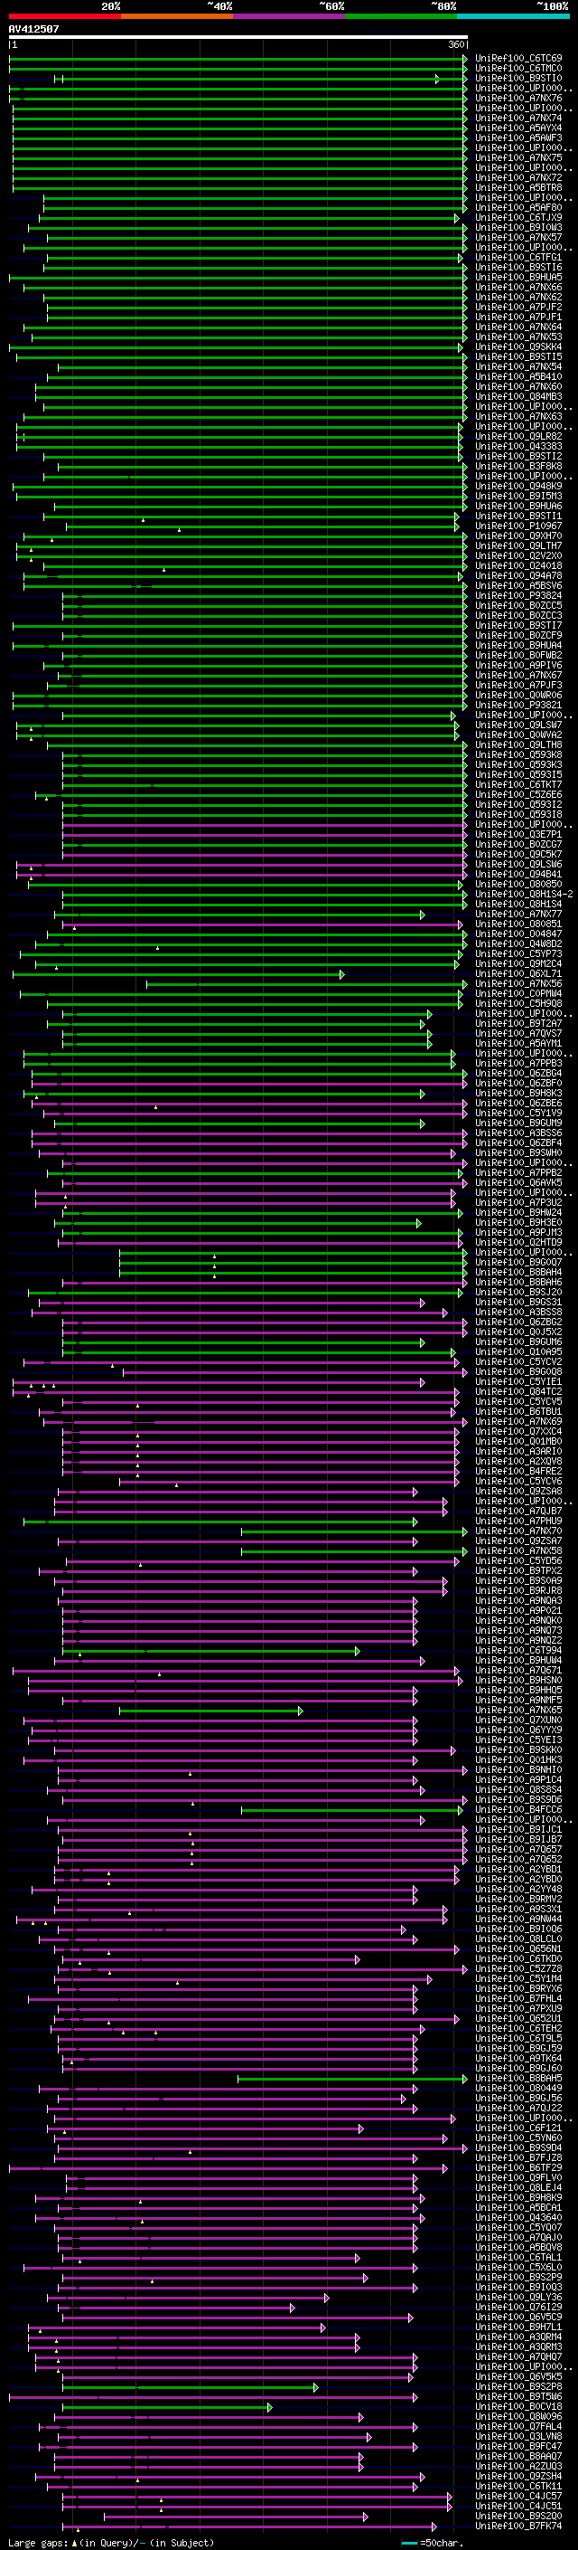Select the UniRef100_A7NX72 label
Image resolution: width=578 pixels, height=2550 pixels.
(x=518, y=177)
